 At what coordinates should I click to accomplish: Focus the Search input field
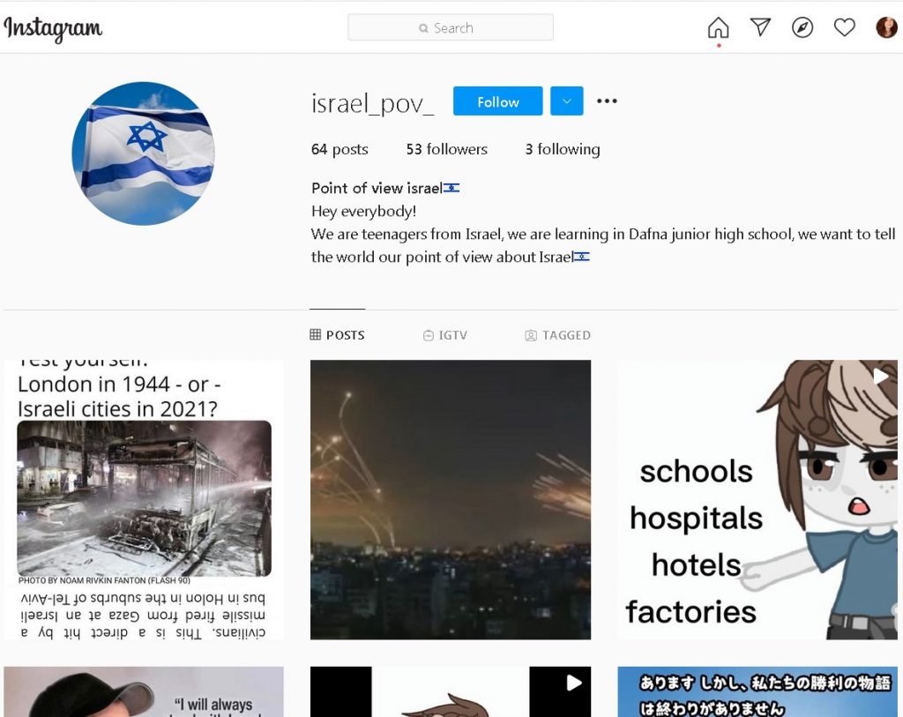[x=451, y=27]
